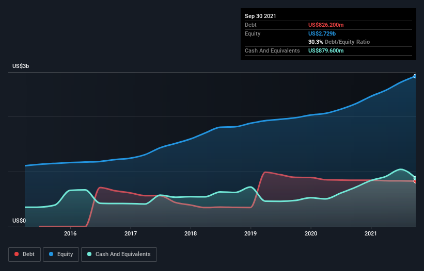Select the 2016 x-axis label
Screen dimensions: 424x271
[70, 233]
